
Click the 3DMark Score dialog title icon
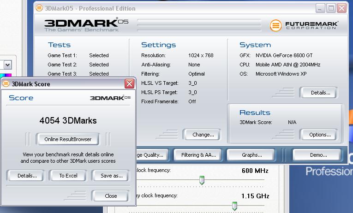point(6,84)
